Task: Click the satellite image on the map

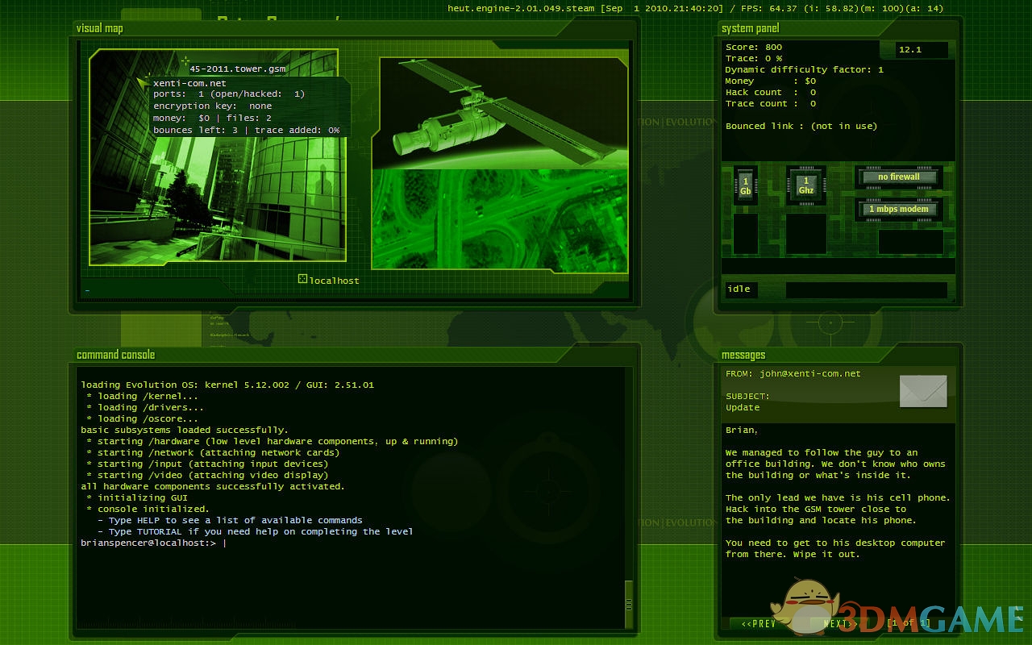Action: pyautogui.click(x=500, y=113)
